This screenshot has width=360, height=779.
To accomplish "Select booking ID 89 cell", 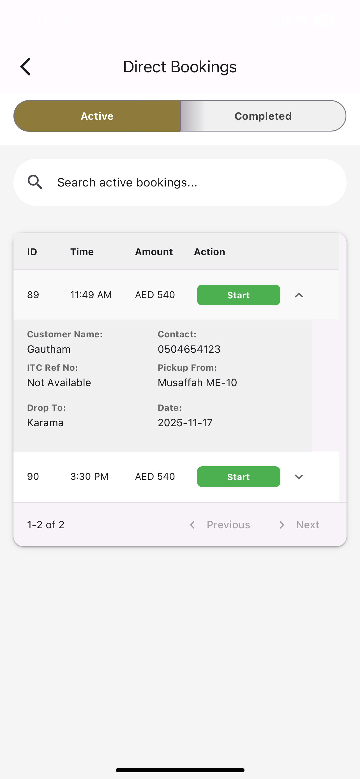I will (x=33, y=295).
